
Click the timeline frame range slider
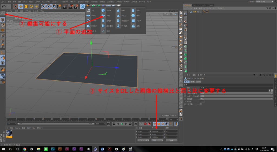click(x=56, y=124)
